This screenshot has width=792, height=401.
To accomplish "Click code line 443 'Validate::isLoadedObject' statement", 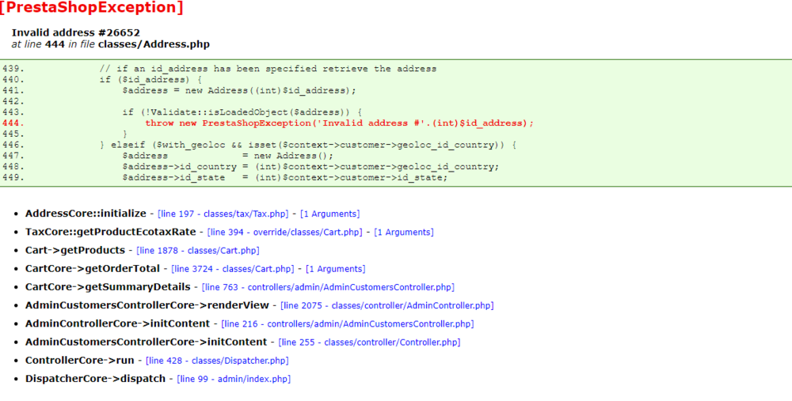I will (242, 112).
